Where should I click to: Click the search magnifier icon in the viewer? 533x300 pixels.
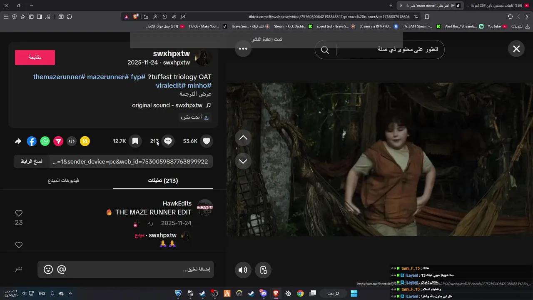tap(325, 50)
